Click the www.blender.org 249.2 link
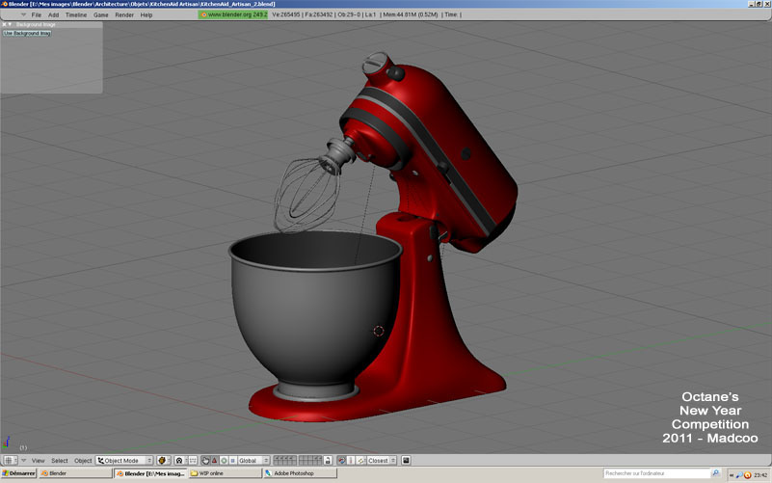Screen dimensions: 772x483 coord(233,14)
